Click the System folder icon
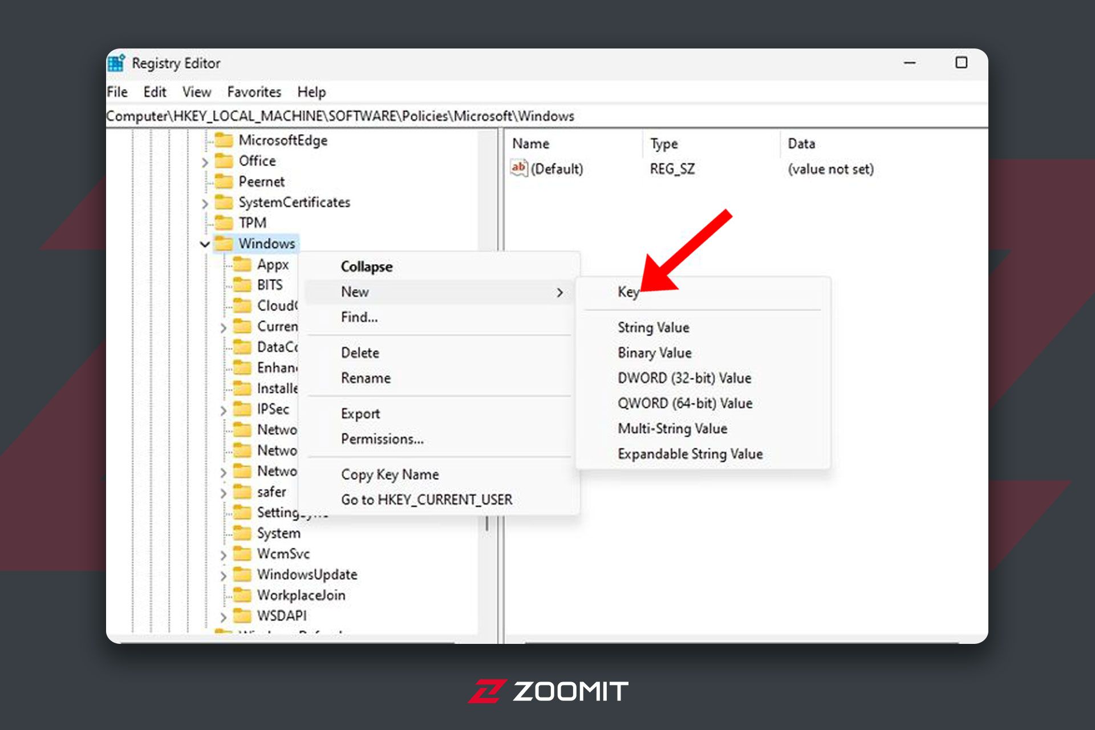This screenshot has width=1095, height=730. point(242,533)
